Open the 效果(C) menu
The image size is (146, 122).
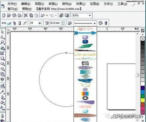[x=81, y=4]
